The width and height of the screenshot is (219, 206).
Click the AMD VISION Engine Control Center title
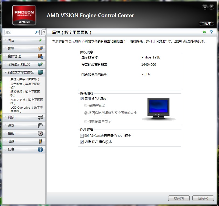(x=90, y=15)
